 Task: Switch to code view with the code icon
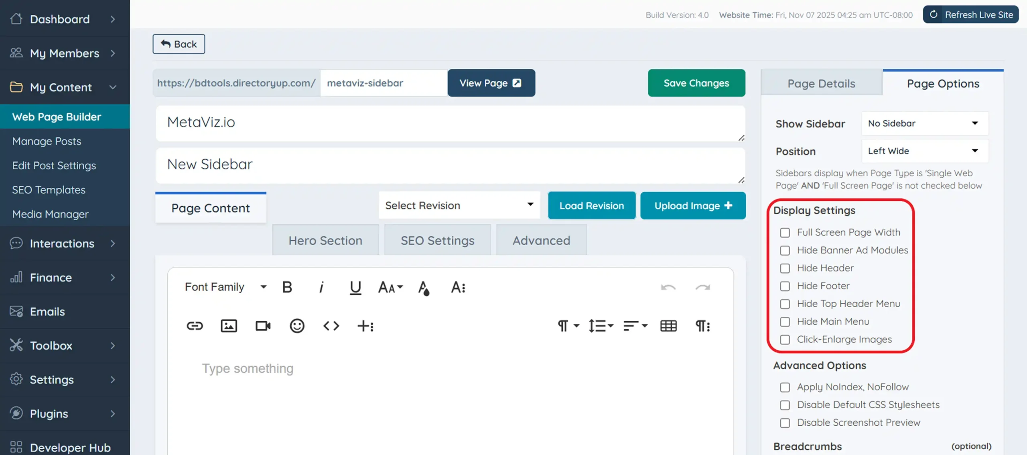(331, 326)
